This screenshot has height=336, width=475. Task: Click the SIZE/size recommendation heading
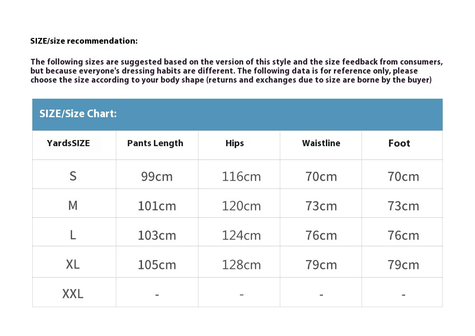coord(84,41)
